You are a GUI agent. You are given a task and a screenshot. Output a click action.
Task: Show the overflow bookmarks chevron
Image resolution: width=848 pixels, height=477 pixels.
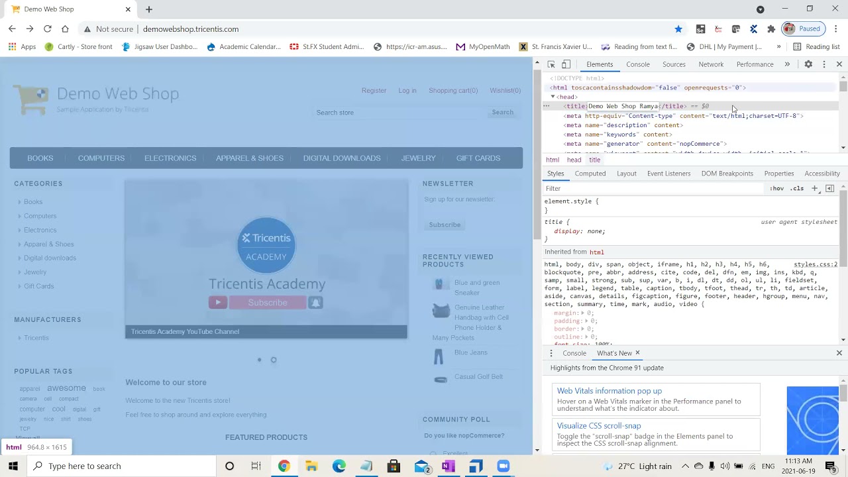[778, 47]
